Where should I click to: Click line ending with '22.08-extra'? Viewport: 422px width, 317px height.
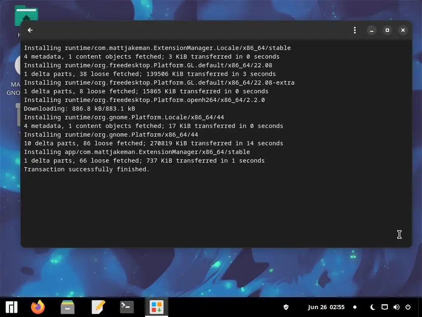click(x=159, y=83)
